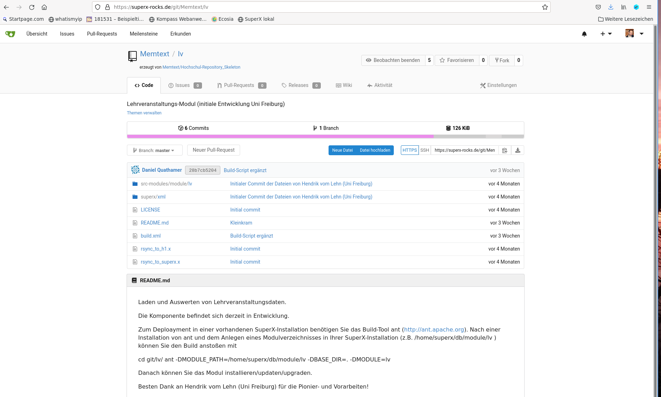
Task: Open the Einstellungen tab
Action: (x=498, y=85)
